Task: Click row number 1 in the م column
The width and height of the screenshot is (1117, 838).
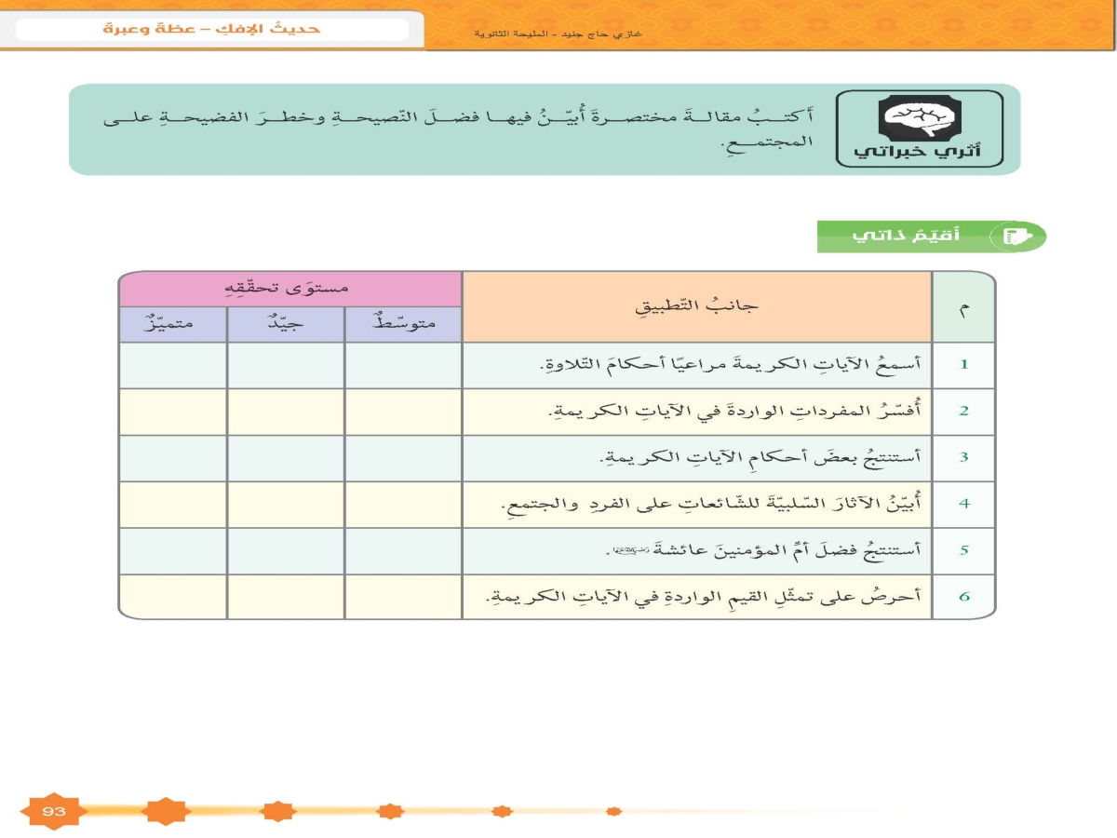Action: (964, 365)
